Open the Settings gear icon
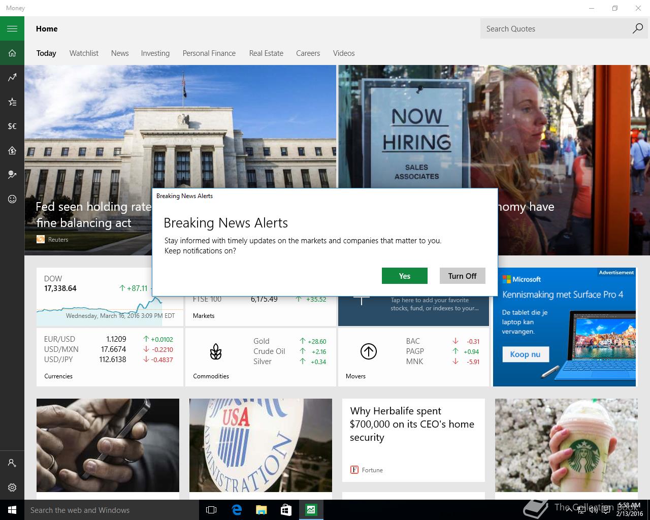Image resolution: width=650 pixels, height=520 pixels. pos(12,487)
